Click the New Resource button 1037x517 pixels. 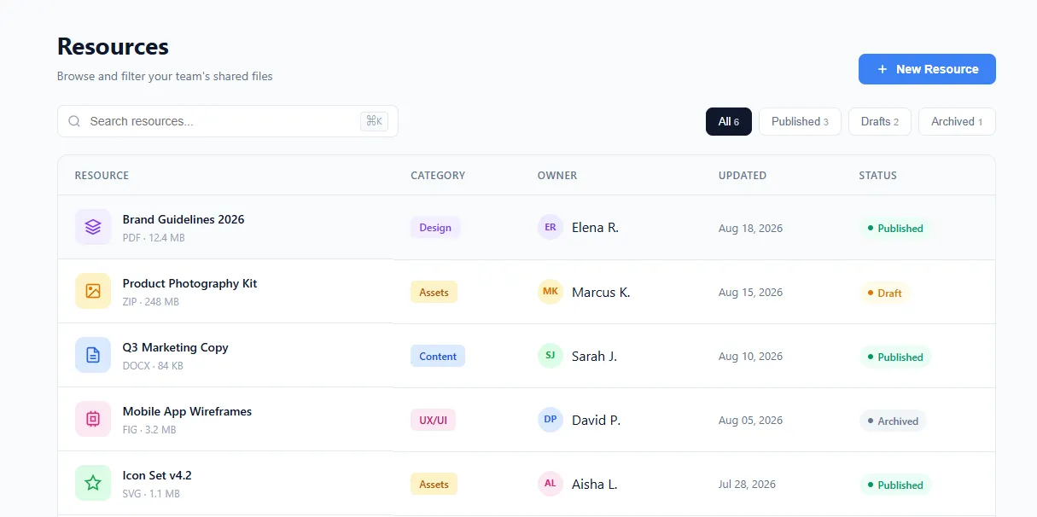[x=927, y=69]
